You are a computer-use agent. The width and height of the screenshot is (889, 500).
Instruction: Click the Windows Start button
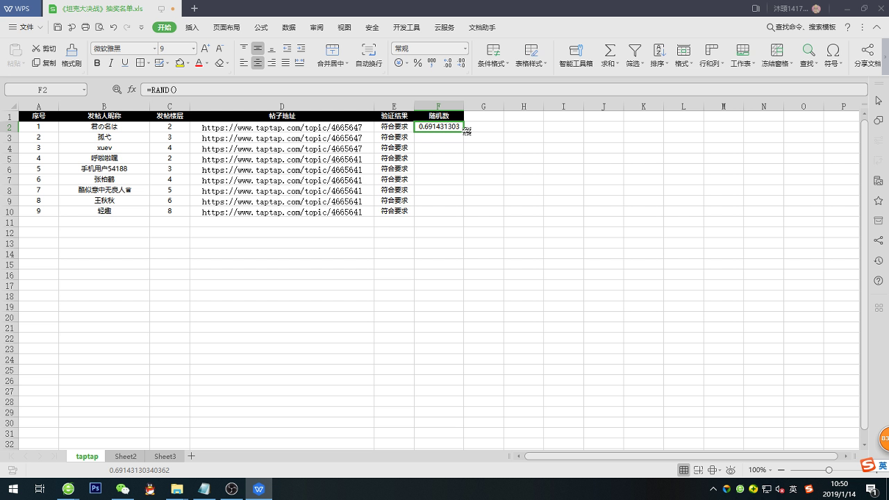click(x=13, y=489)
